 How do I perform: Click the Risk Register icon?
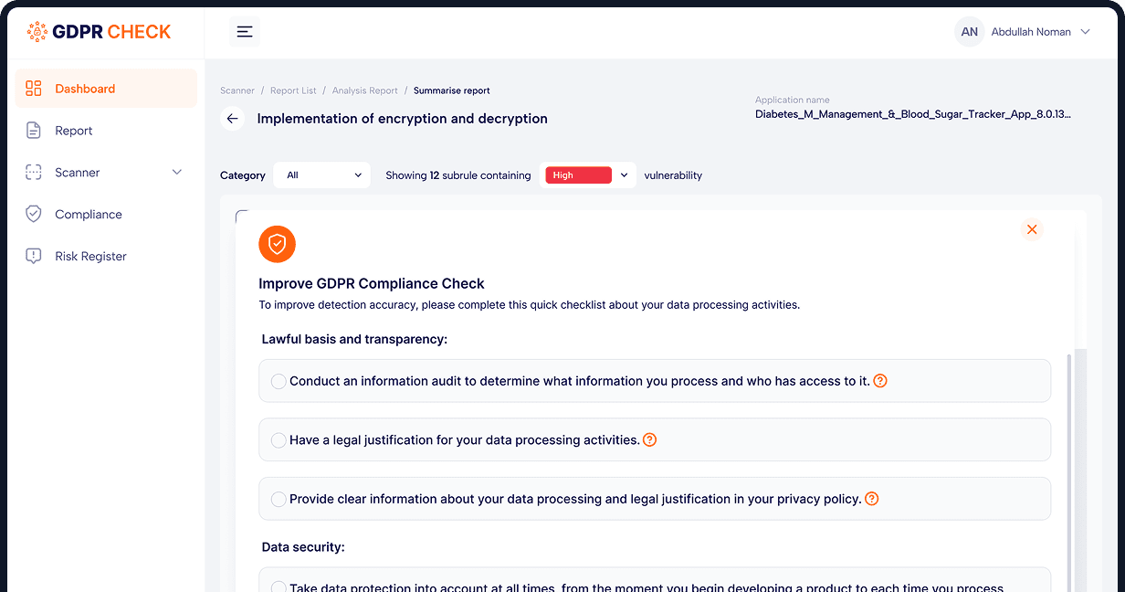coord(34,256)
